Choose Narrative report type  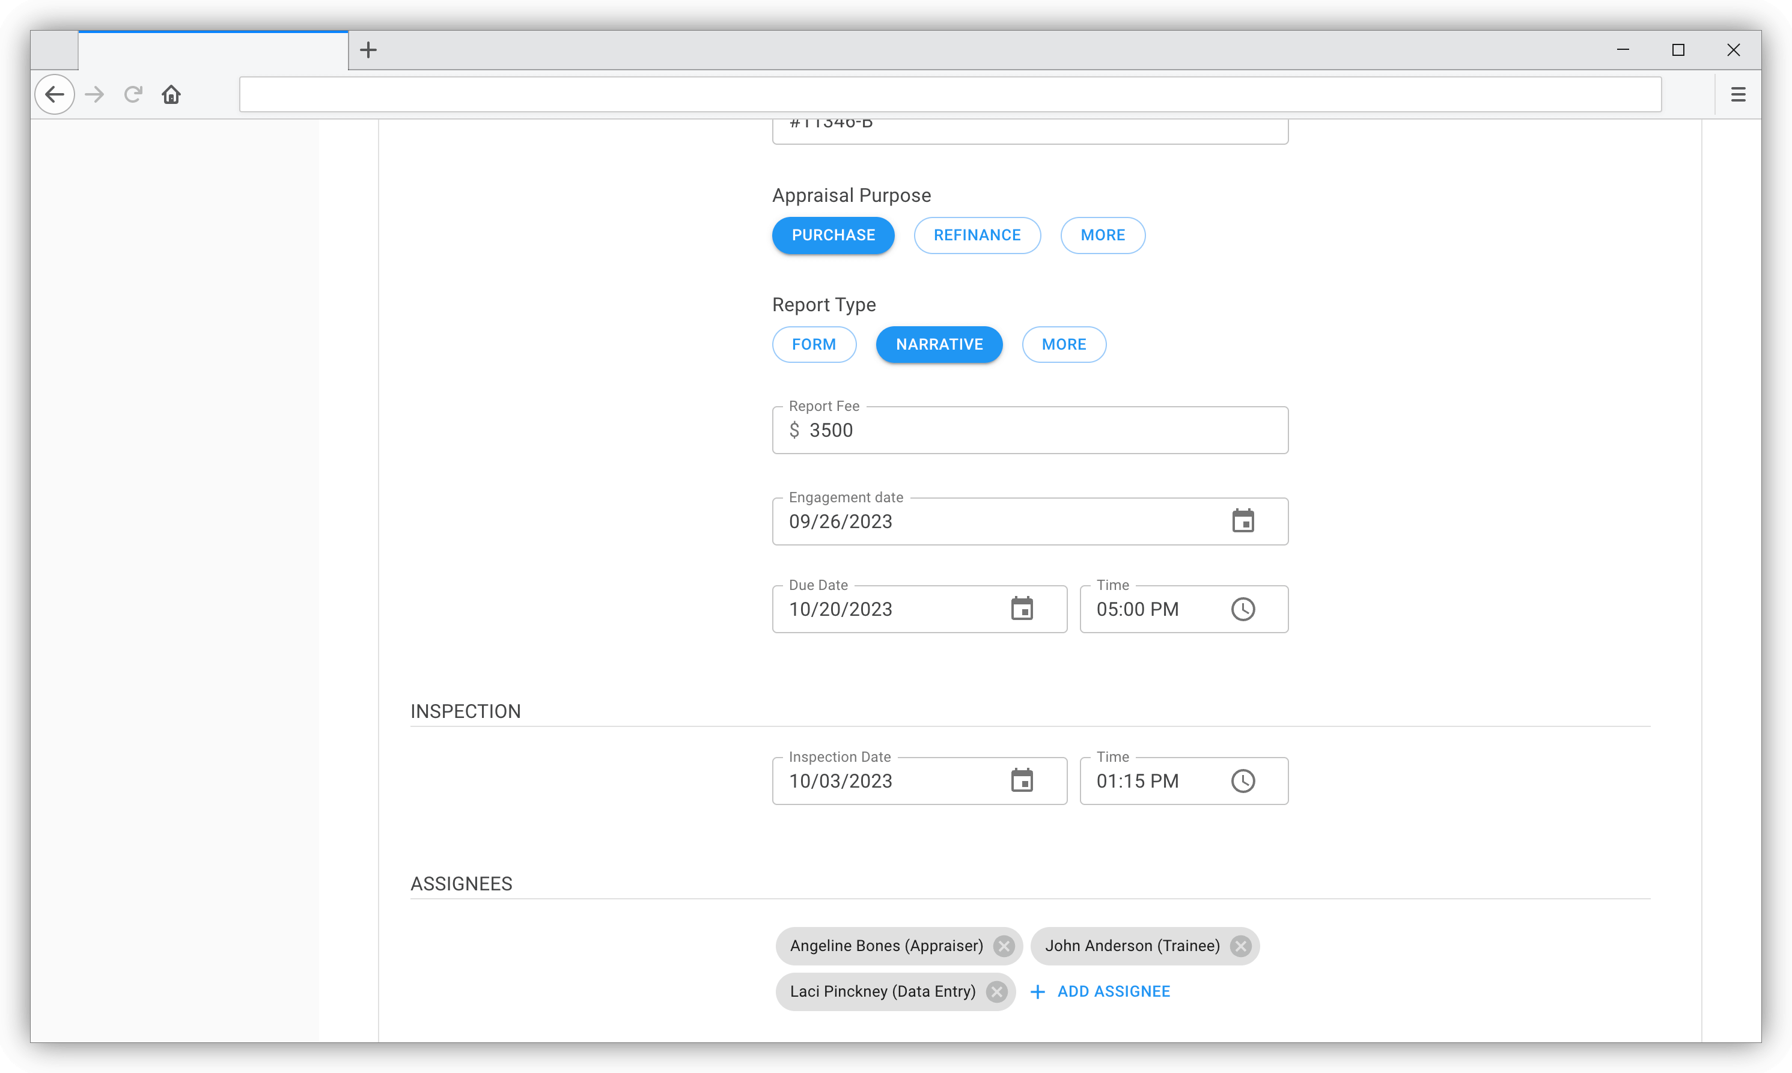click(939, 344)
